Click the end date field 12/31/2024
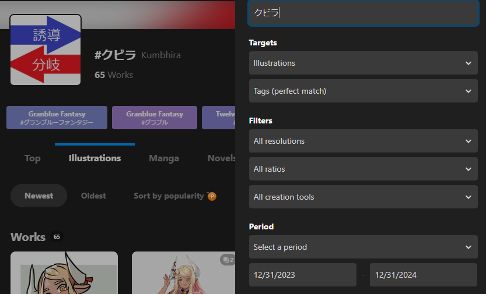 pos(424,275)
